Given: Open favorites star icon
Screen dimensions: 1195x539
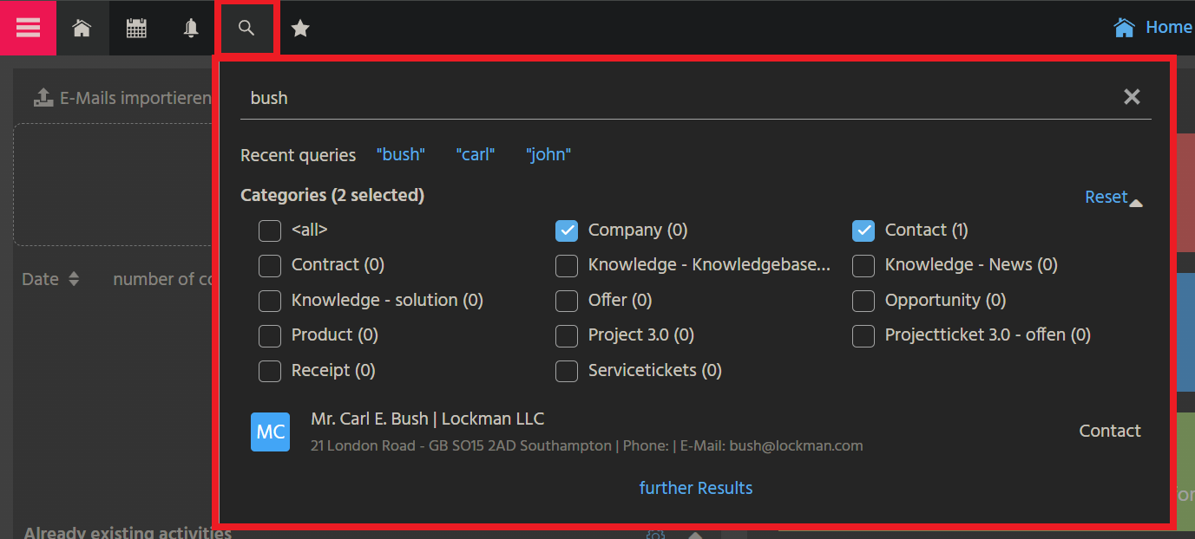Looking at the screenshot, I should tap(300, 29).
